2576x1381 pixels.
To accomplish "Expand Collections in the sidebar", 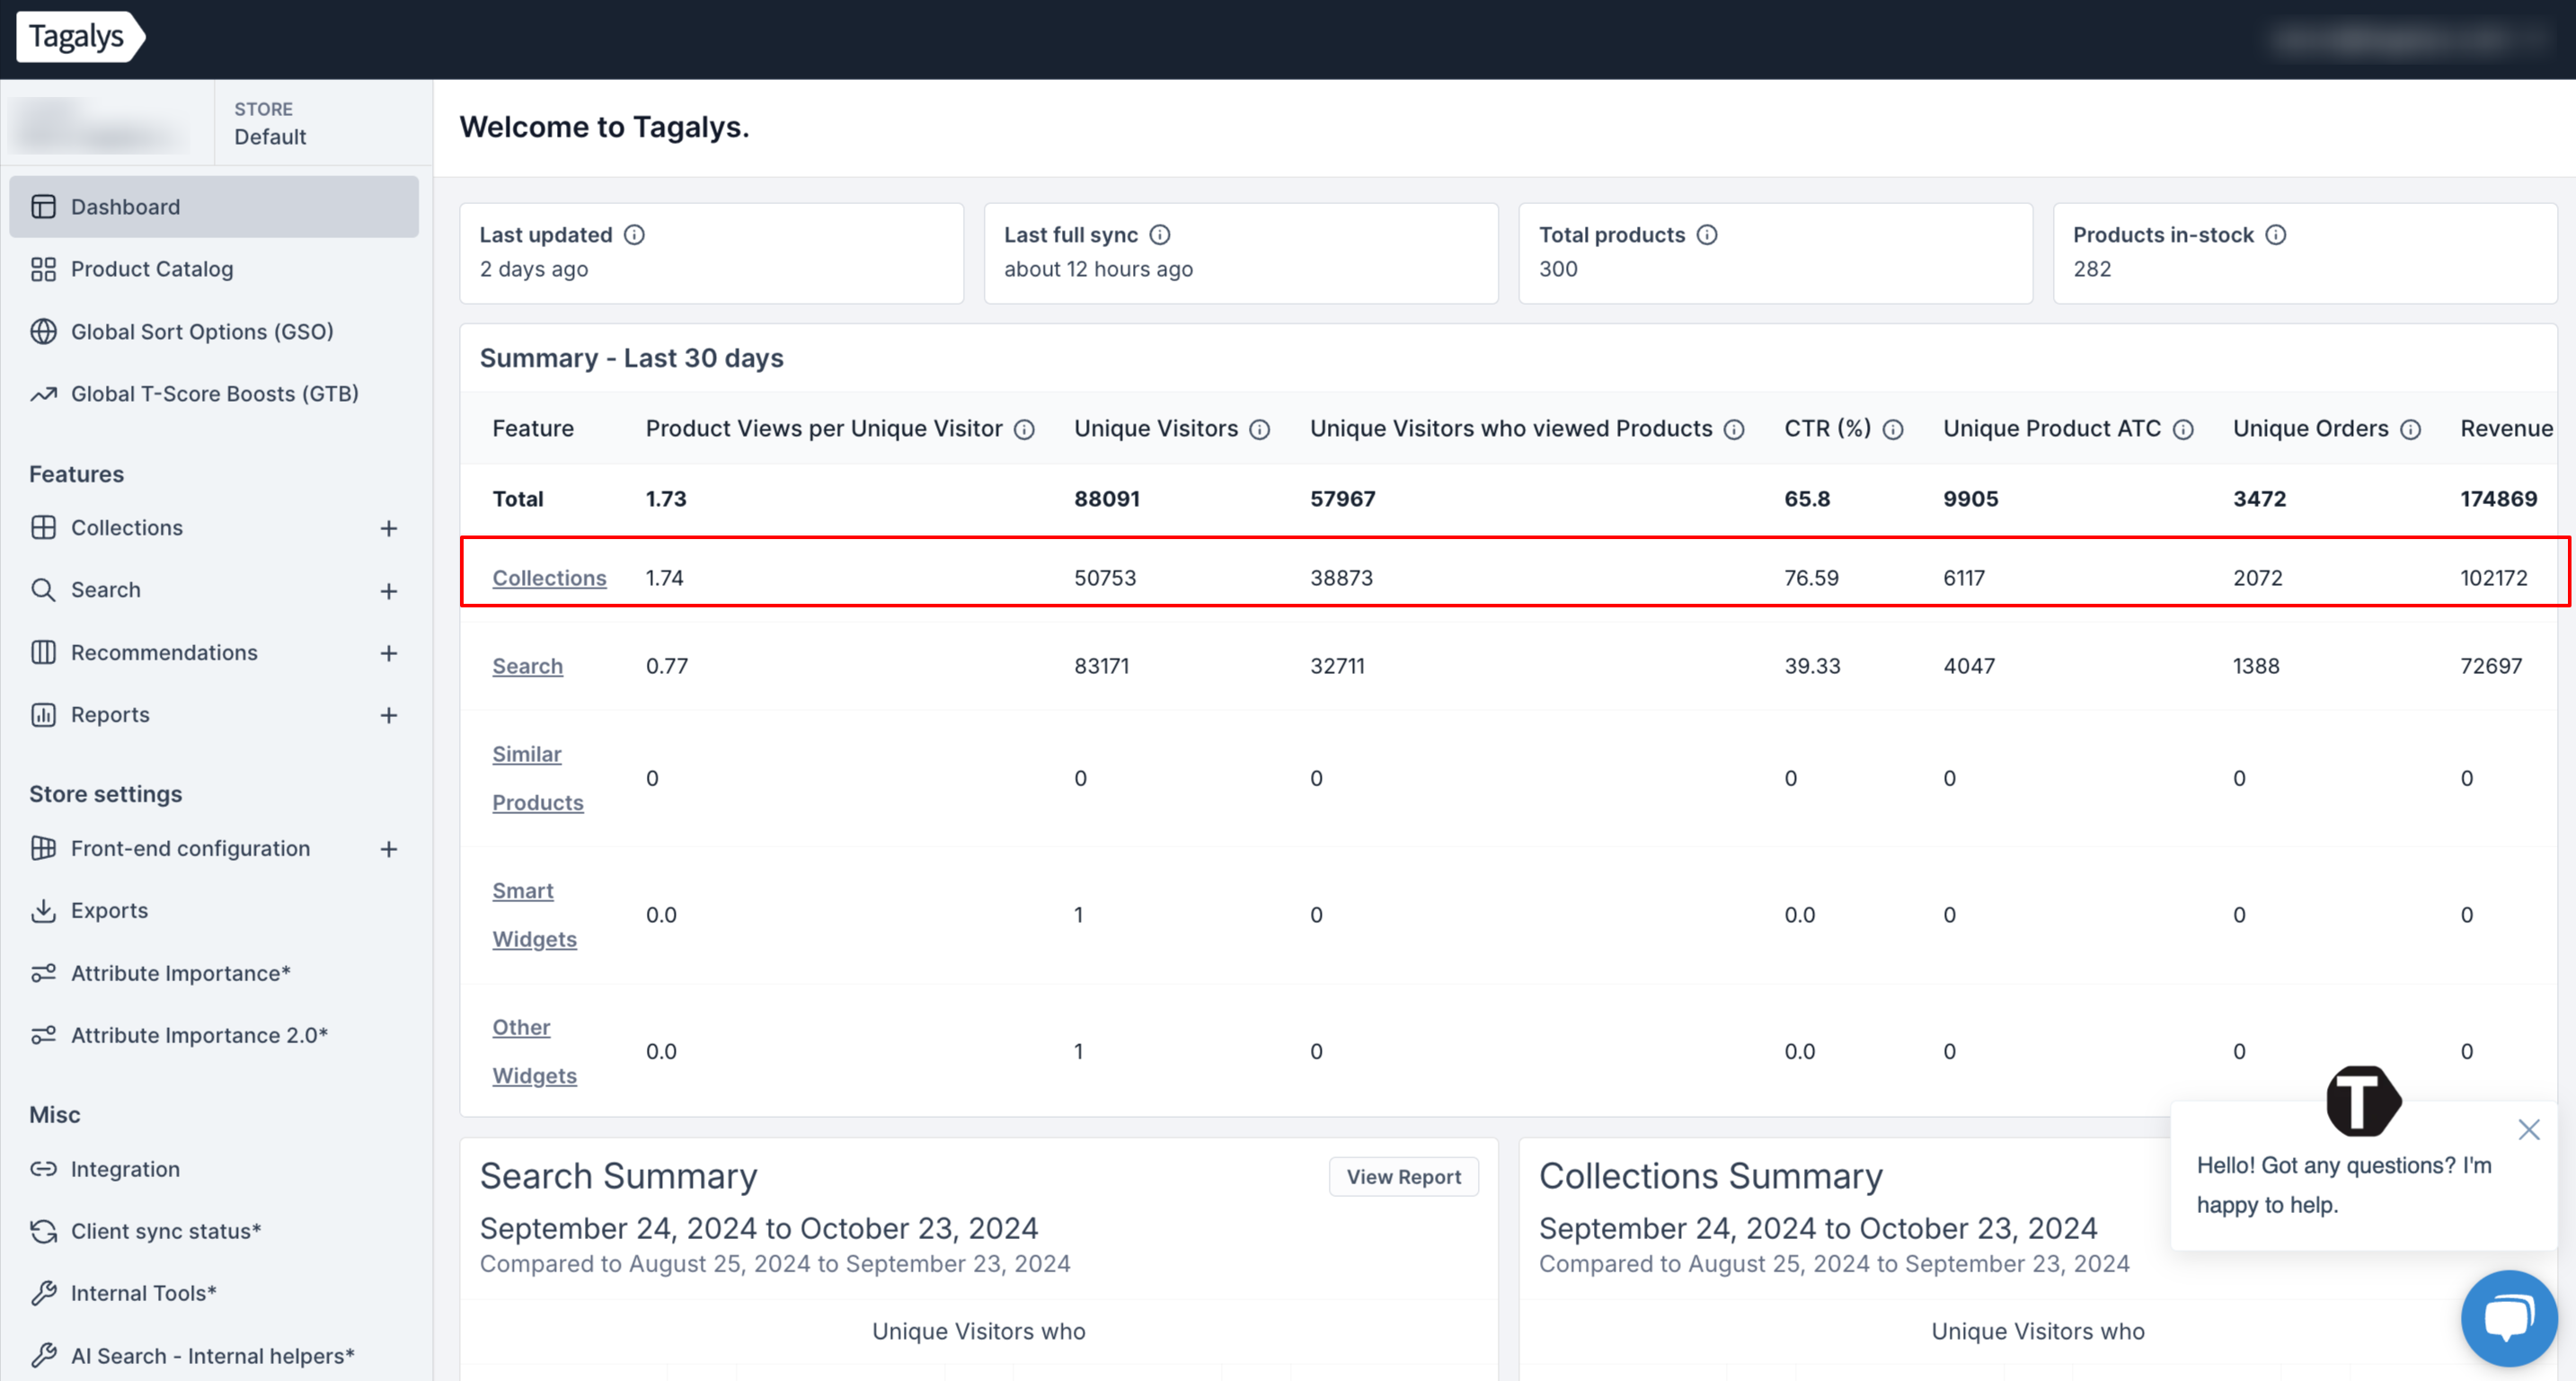I will pyautogui.click(x=389, y=528).
